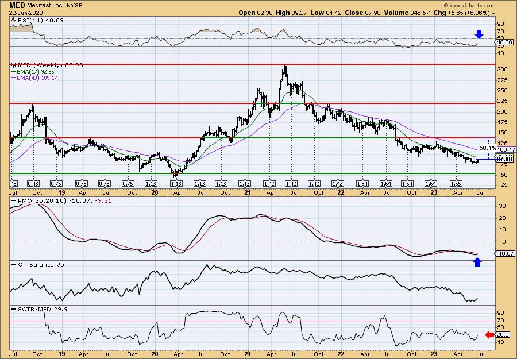The width and height of the screenshot is (517, 359).
Task: Click the 29.9 SCTR tag on right axis
Action: point(503,335)
